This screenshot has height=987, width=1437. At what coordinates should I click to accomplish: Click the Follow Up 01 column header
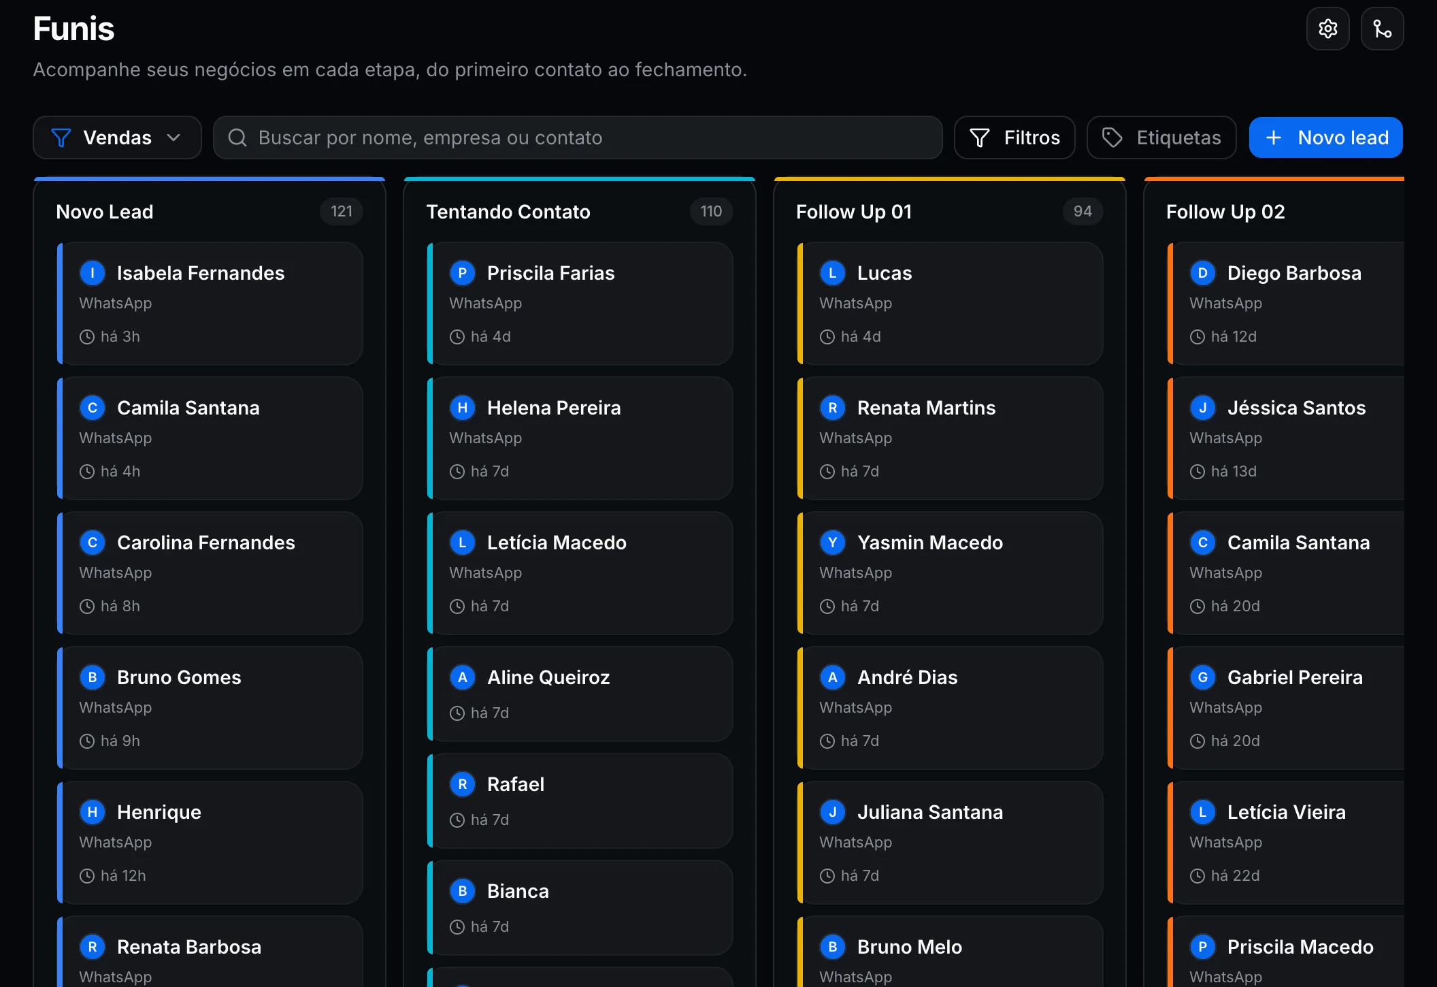[x=854, y=212]
